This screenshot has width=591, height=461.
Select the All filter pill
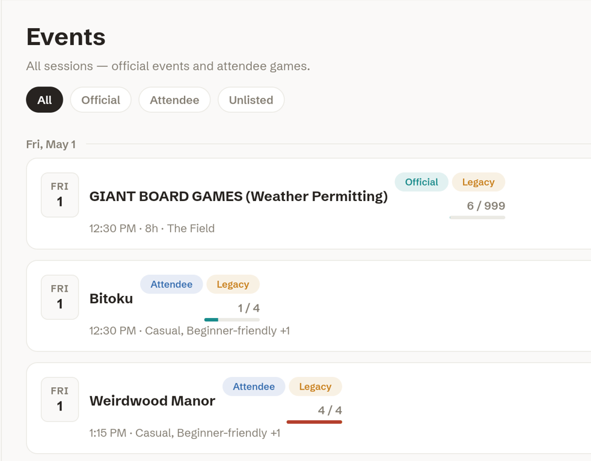pos(44,100)
